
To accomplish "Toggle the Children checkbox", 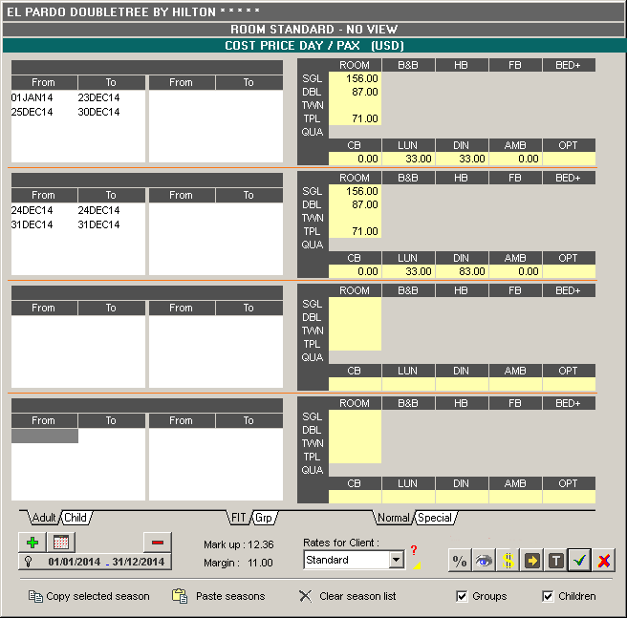I will 548,596.
